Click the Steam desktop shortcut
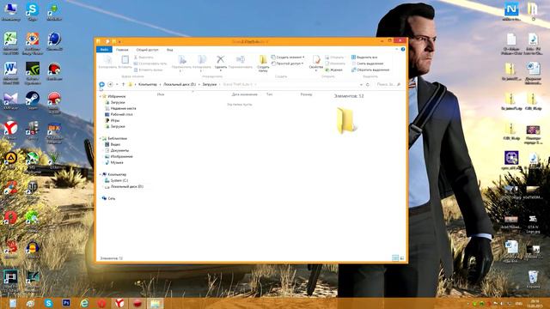This screenshot has height=309, width=550. (33, 101)
